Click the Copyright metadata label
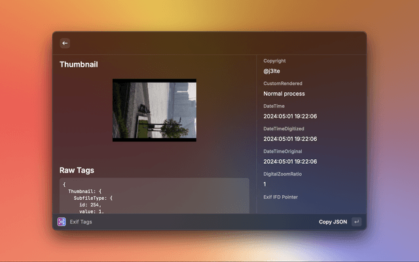419x262 pixels. pos(274,61)
